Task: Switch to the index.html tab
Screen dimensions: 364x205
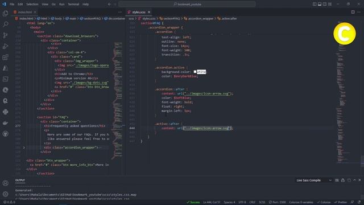Action: 25,12
